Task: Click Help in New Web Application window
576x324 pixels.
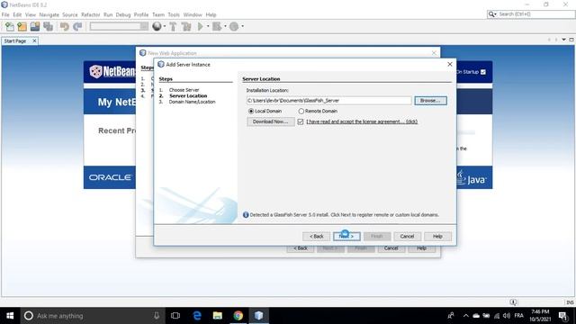Action: (421, 248)
